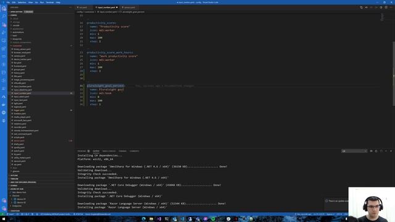Open the Selection menu
395x222 pixels.
click(x=22, y=2)
